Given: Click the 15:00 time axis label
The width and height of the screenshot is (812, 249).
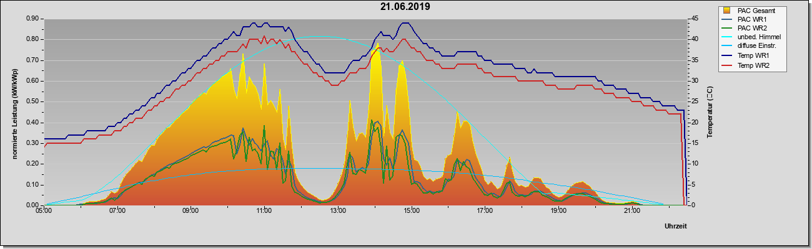Looking at the screenshot, I should pos(412,212).
